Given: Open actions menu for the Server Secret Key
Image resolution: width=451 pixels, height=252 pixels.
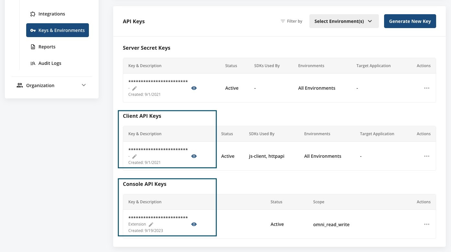Looking at the screenshot, I should tap(427, 88).
